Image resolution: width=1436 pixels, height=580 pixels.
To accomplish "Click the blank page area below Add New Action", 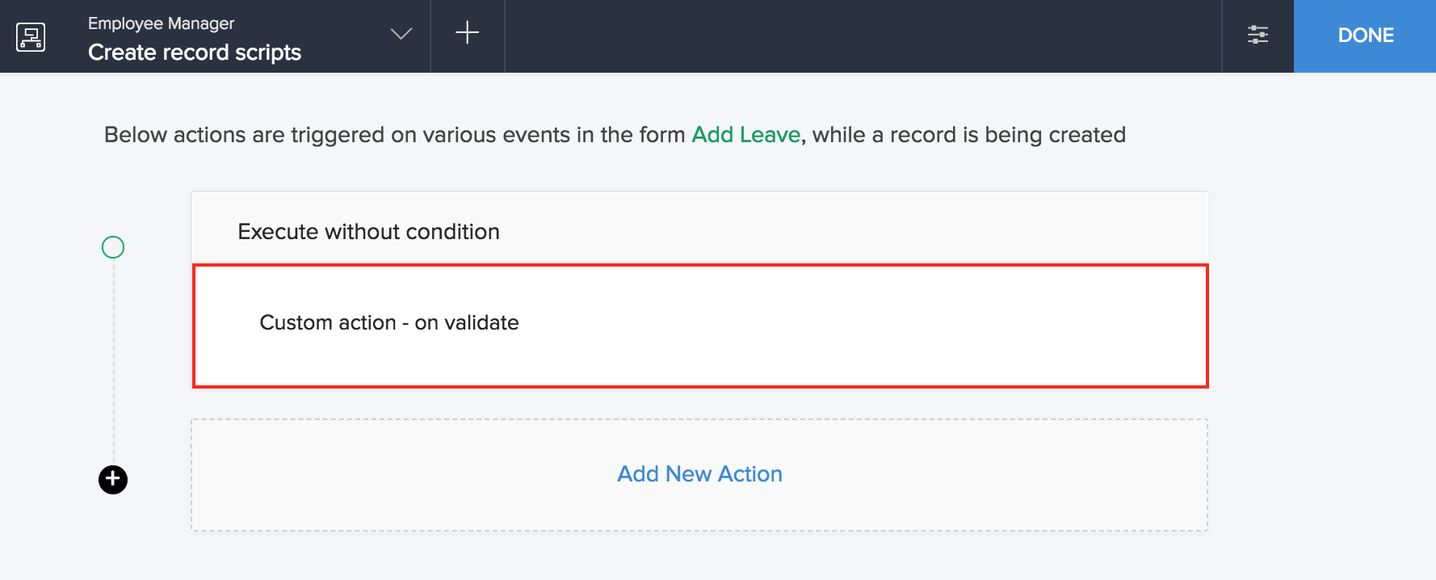I will pos(699,557).
